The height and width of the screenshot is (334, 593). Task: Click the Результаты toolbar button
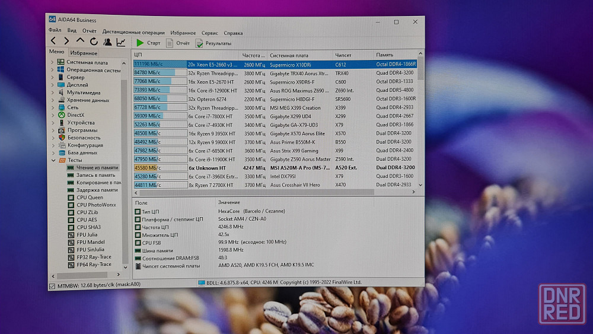[x=213, y=43]
